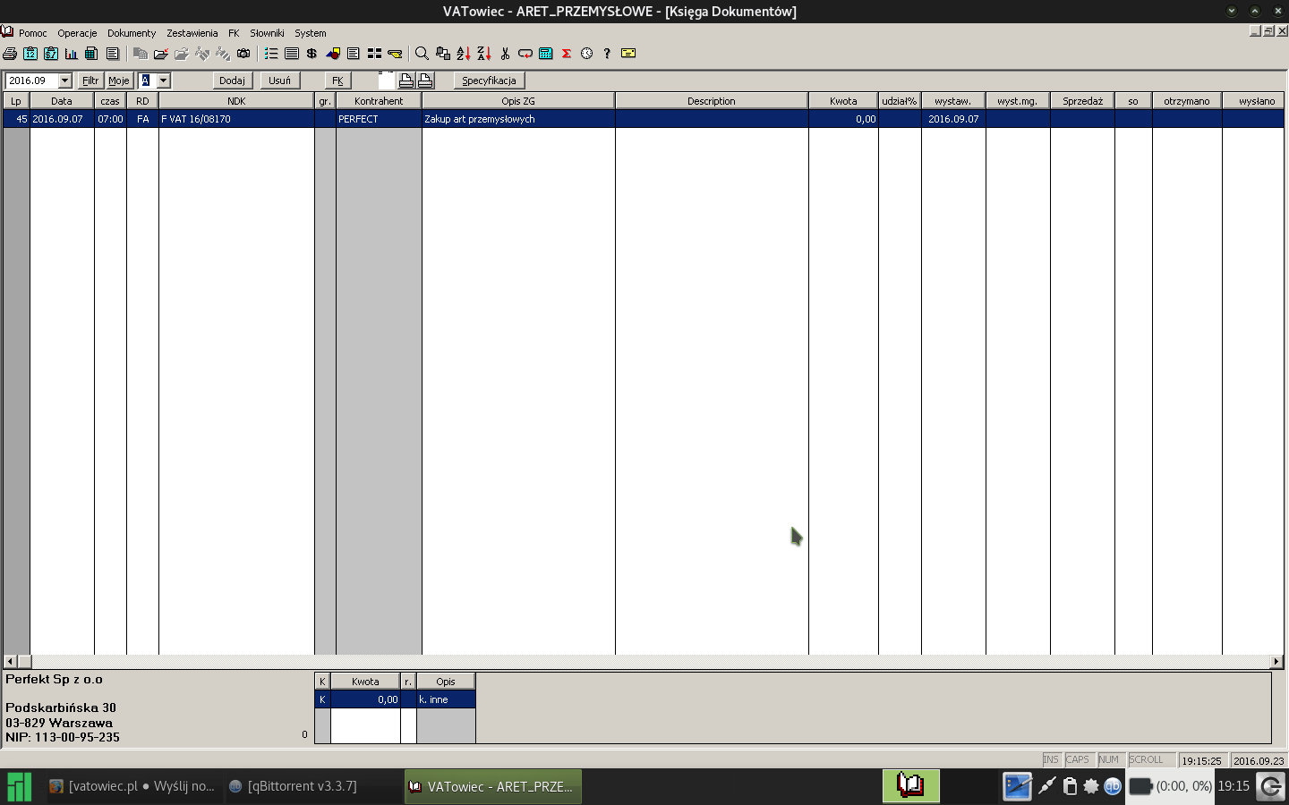The image size is (1289, 805).
Task: Click the Specyfikacja button
Action: click(489, 80)
